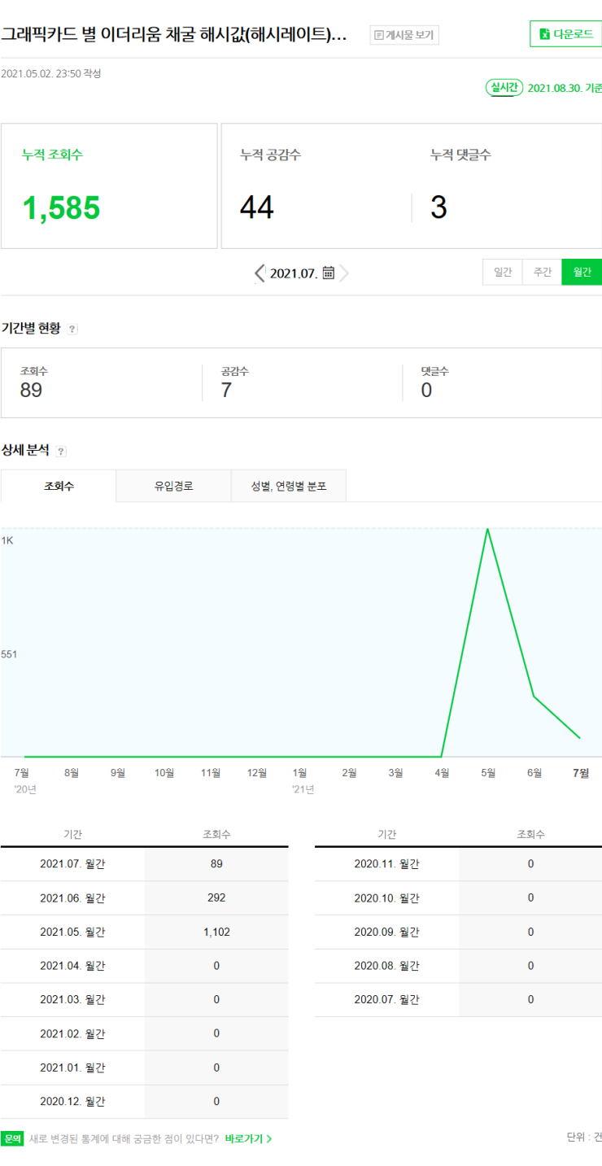Click the 2021.07. date label
Screen dimensions: 602x1166
[293, 273]
